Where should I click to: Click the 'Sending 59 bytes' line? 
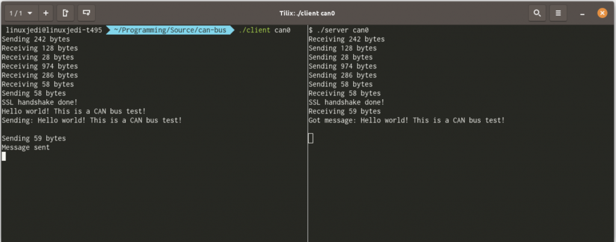(x=34, y=139)
